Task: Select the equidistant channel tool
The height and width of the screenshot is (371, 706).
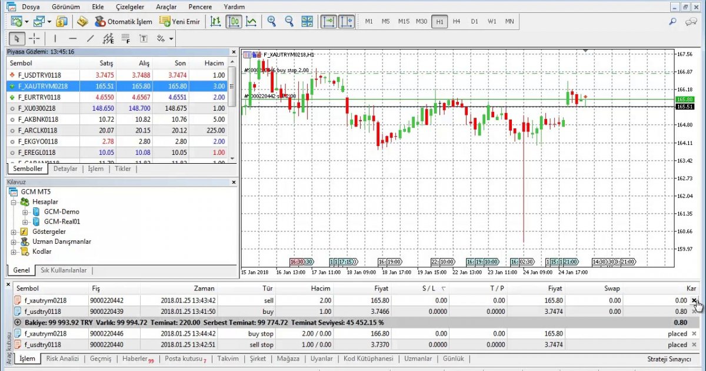Action: [108, 39]
